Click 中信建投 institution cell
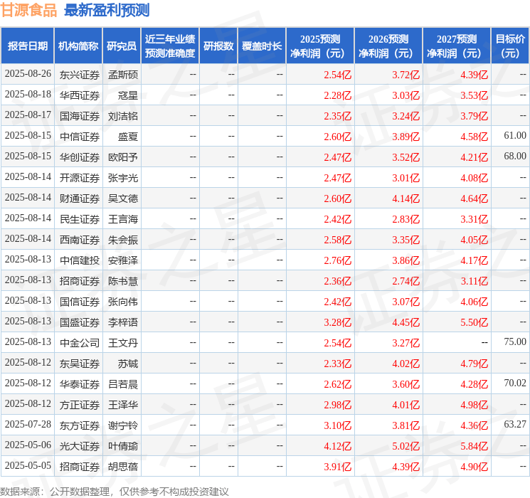Viewport: 530px width, 498px height. [x=80, y=260]
